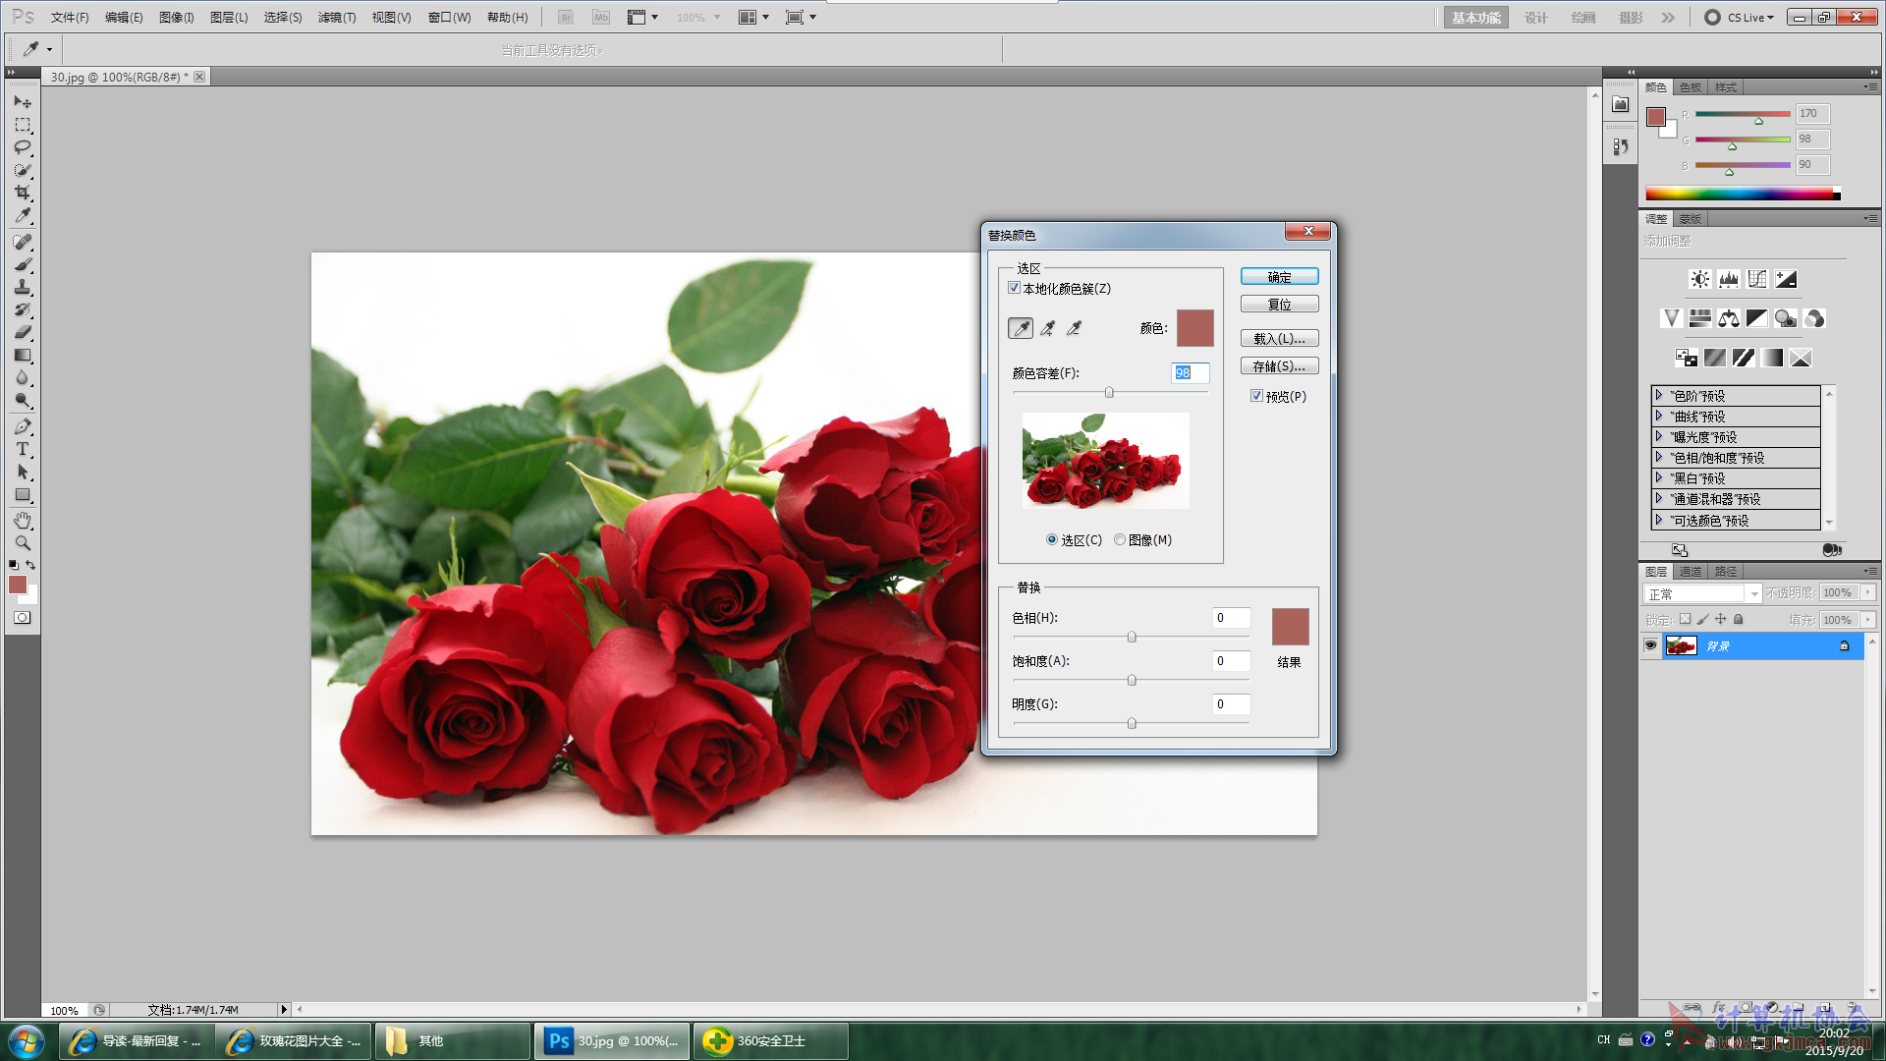Select the Gradient tool

pos(22,355)
